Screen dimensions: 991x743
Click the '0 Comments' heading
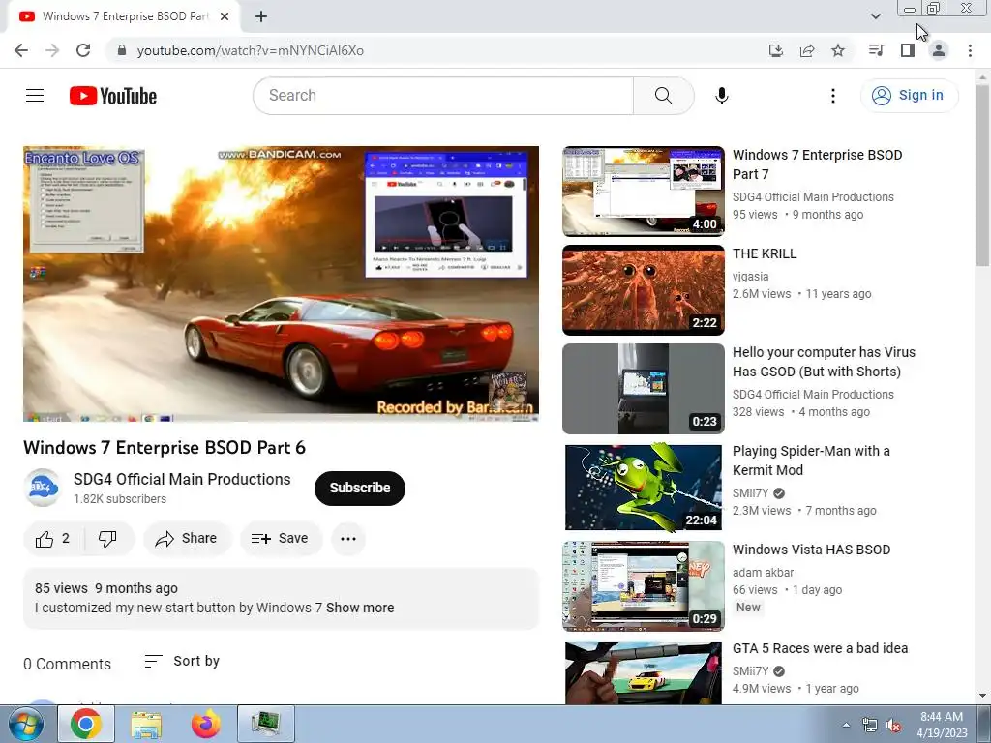pos(67,664)
